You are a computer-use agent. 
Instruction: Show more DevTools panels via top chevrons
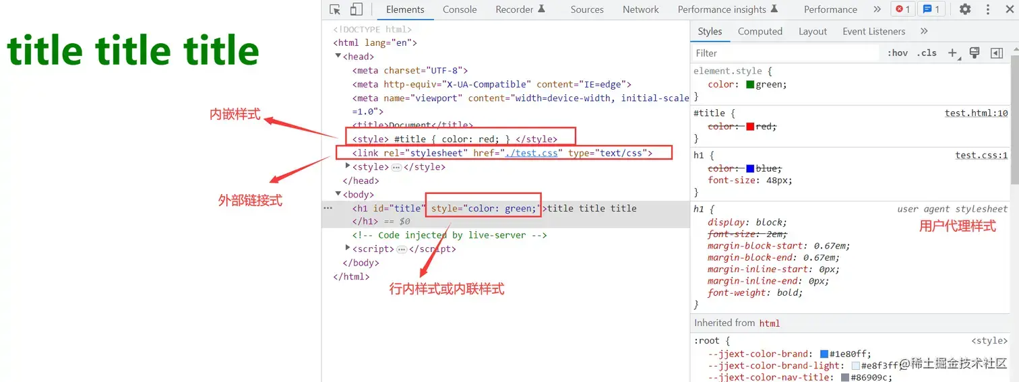point(877,9)
